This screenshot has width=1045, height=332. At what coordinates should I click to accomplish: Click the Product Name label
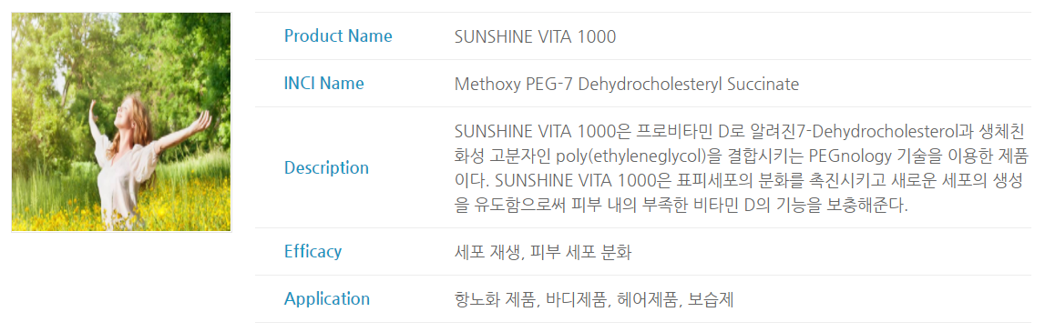coord(338,35)
